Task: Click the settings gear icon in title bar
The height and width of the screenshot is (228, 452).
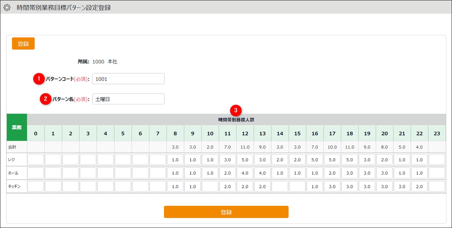Action: click(7, 8)
